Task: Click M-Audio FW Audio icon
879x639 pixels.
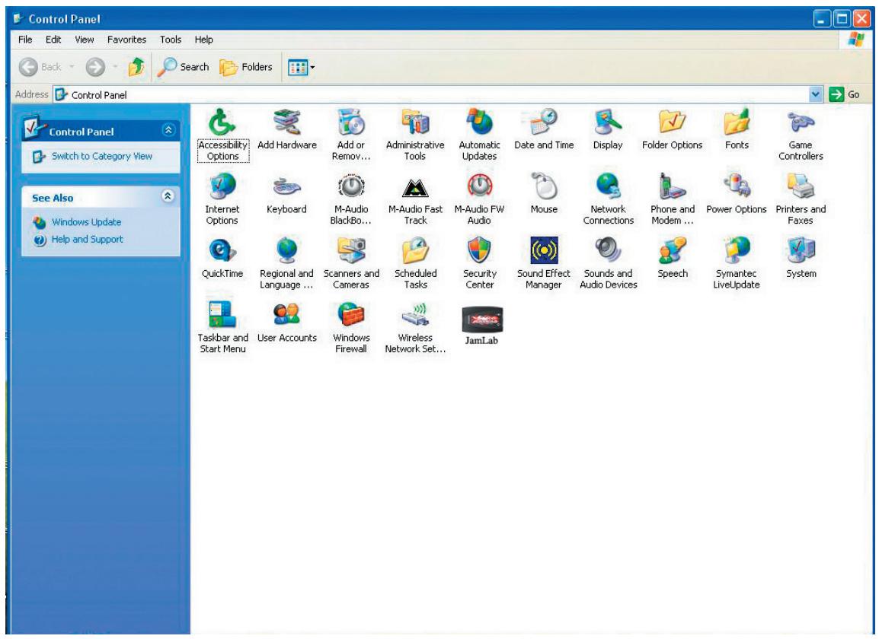Action: tap(479, 186)
